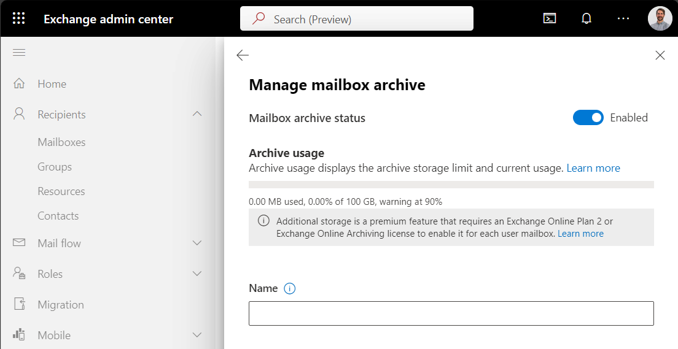Expand the Mobile section
The image size is (678, 349).
tap(197, 335)
